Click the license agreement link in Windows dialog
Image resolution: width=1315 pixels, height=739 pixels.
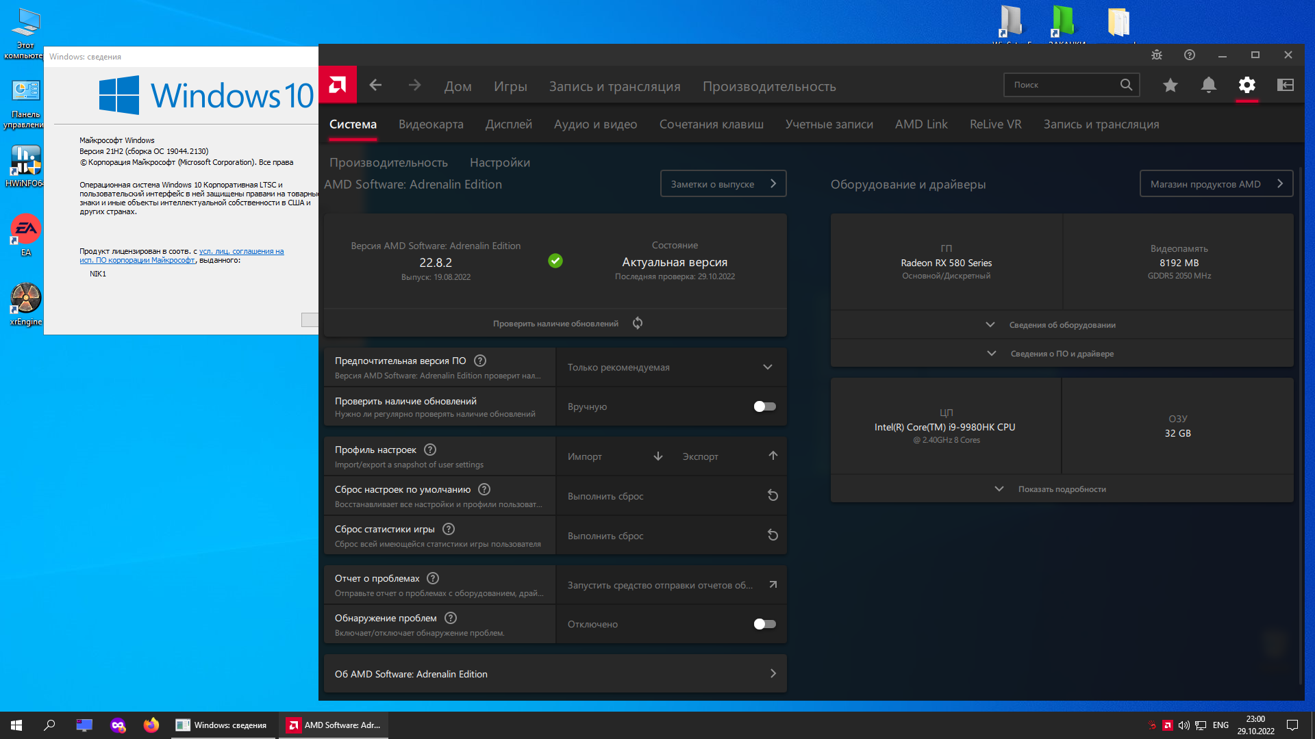pos(241,252)
